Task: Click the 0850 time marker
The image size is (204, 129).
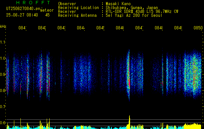Action: pos(198,28)
